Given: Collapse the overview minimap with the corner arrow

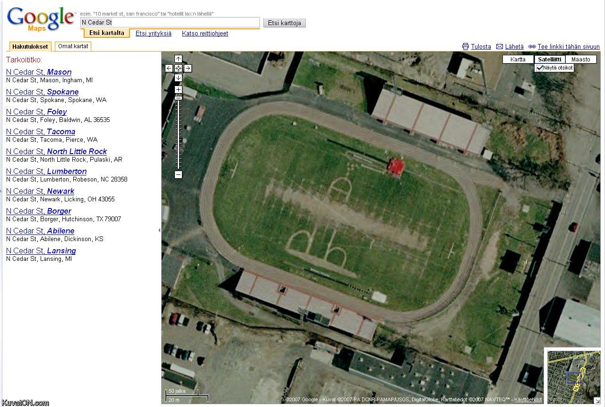Looking at the screenshot, I should (x=597, y=400).
